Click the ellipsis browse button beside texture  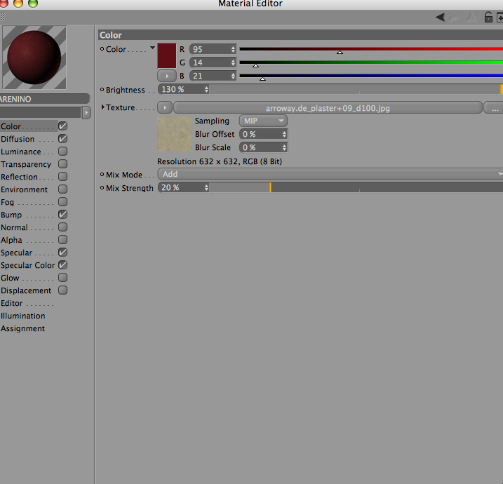494,108
